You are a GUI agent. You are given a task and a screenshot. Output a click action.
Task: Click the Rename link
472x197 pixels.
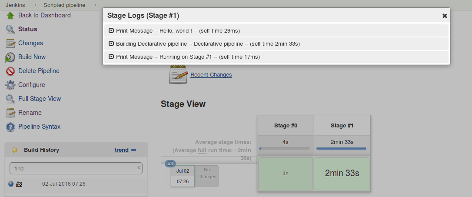tap(30, 112)
